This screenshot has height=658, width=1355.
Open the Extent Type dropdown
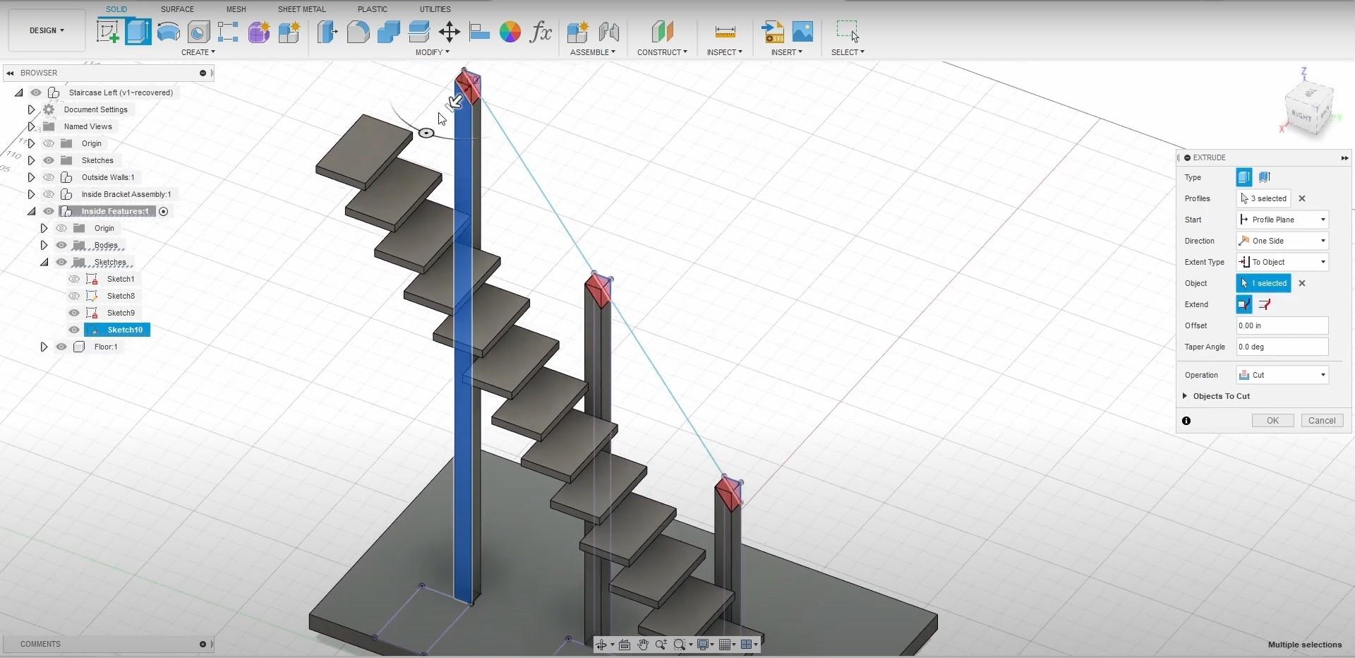pos(1282,262)
